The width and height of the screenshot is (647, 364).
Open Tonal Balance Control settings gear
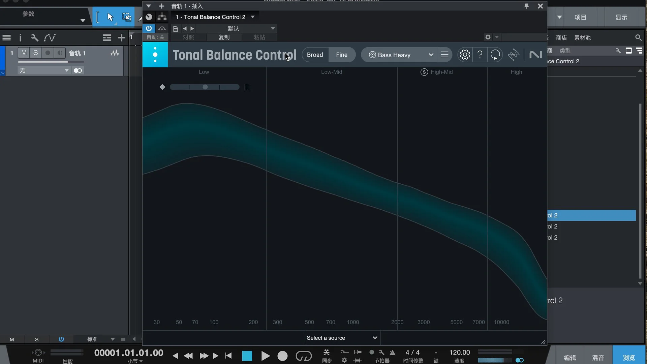pos(465,55)
